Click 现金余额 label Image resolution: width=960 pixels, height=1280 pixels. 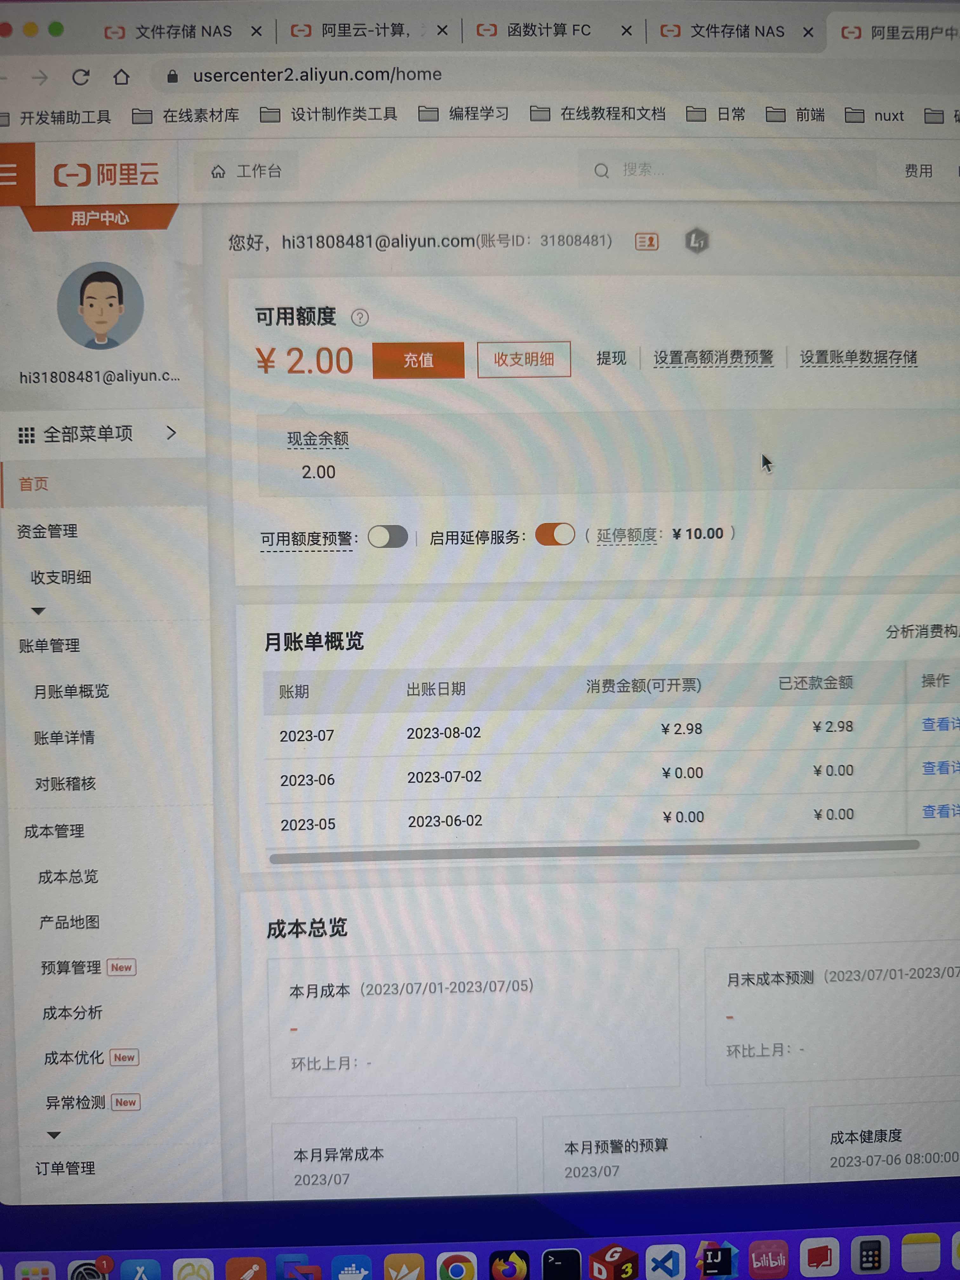(x=318, y=439)
